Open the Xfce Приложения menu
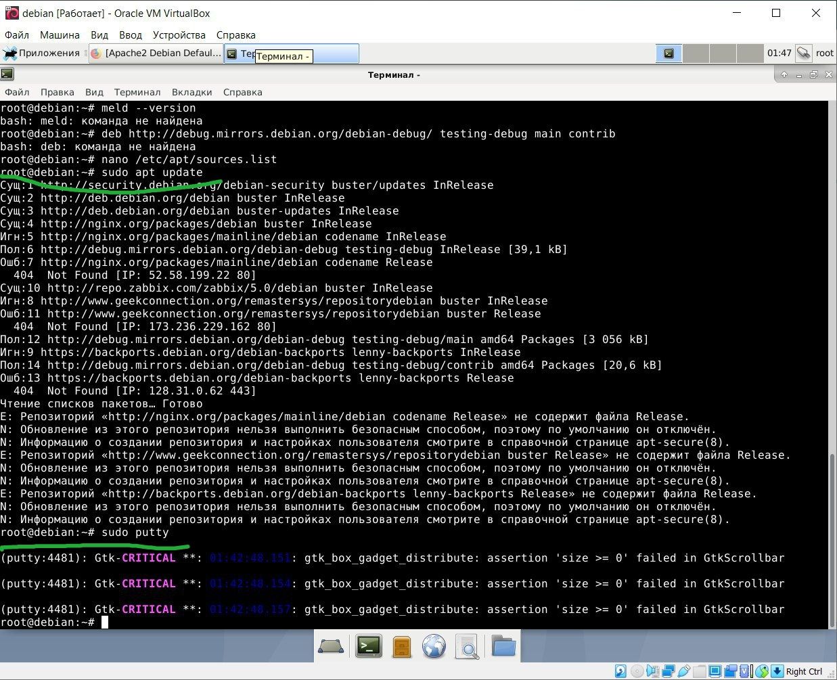Screen dimensions: 837x680 41,53
